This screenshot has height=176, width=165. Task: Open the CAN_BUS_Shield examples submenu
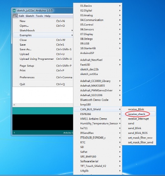click(97, 109)
